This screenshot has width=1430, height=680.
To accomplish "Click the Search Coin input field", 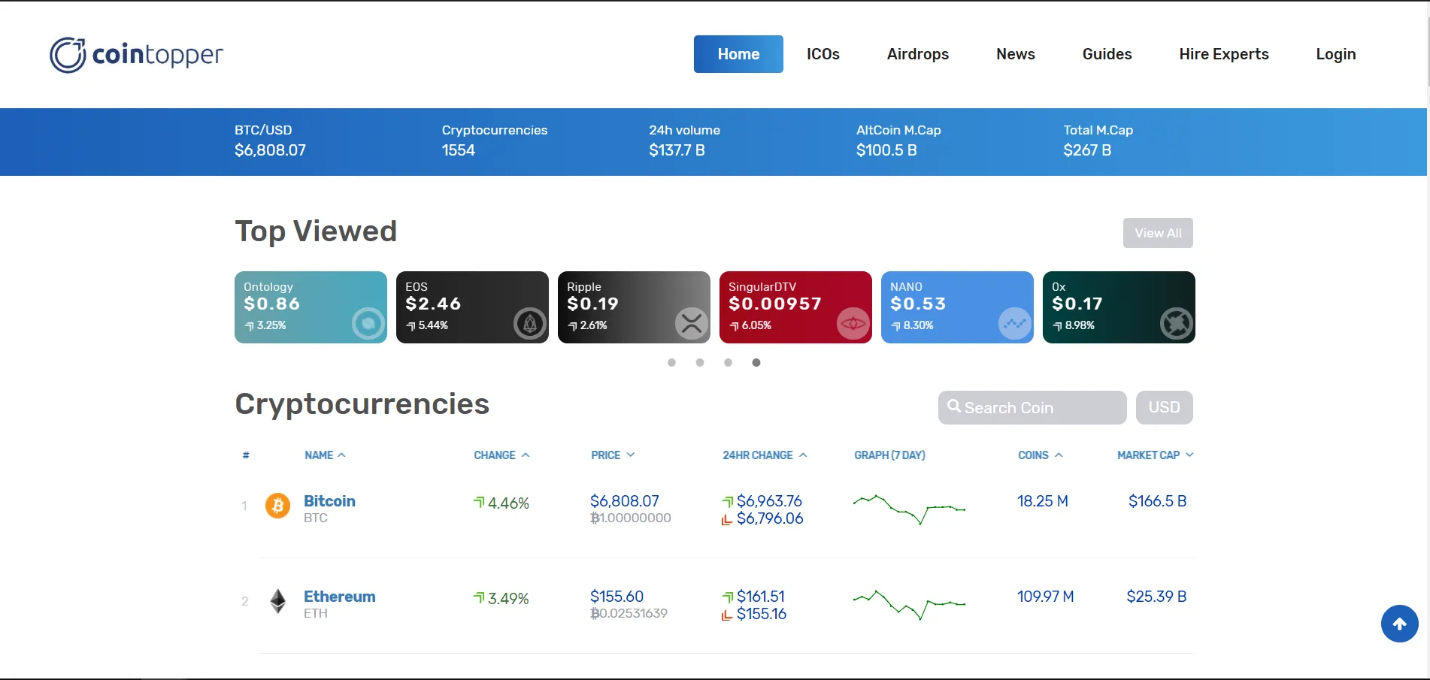I will (x=1032, y=407).
